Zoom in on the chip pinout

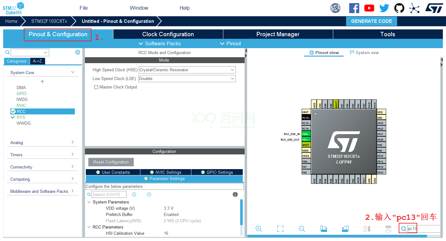pos(259,229)
